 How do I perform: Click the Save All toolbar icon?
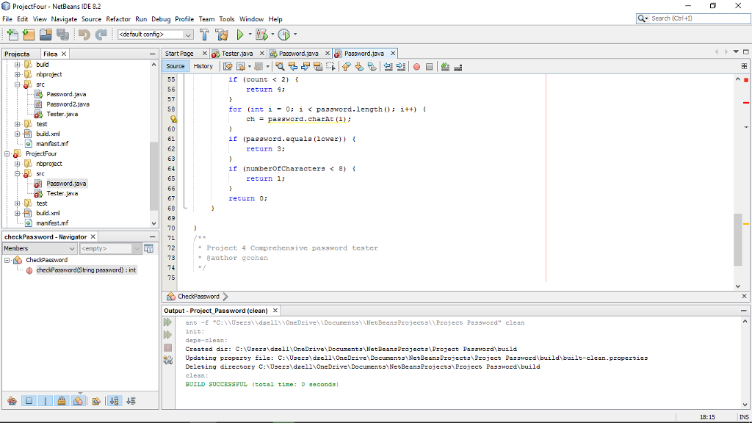(x=62, y=35)
